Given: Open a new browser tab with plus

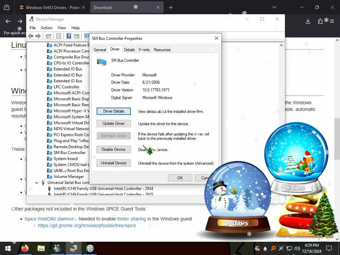Looking at the screenshot, I should pos(171,8).
